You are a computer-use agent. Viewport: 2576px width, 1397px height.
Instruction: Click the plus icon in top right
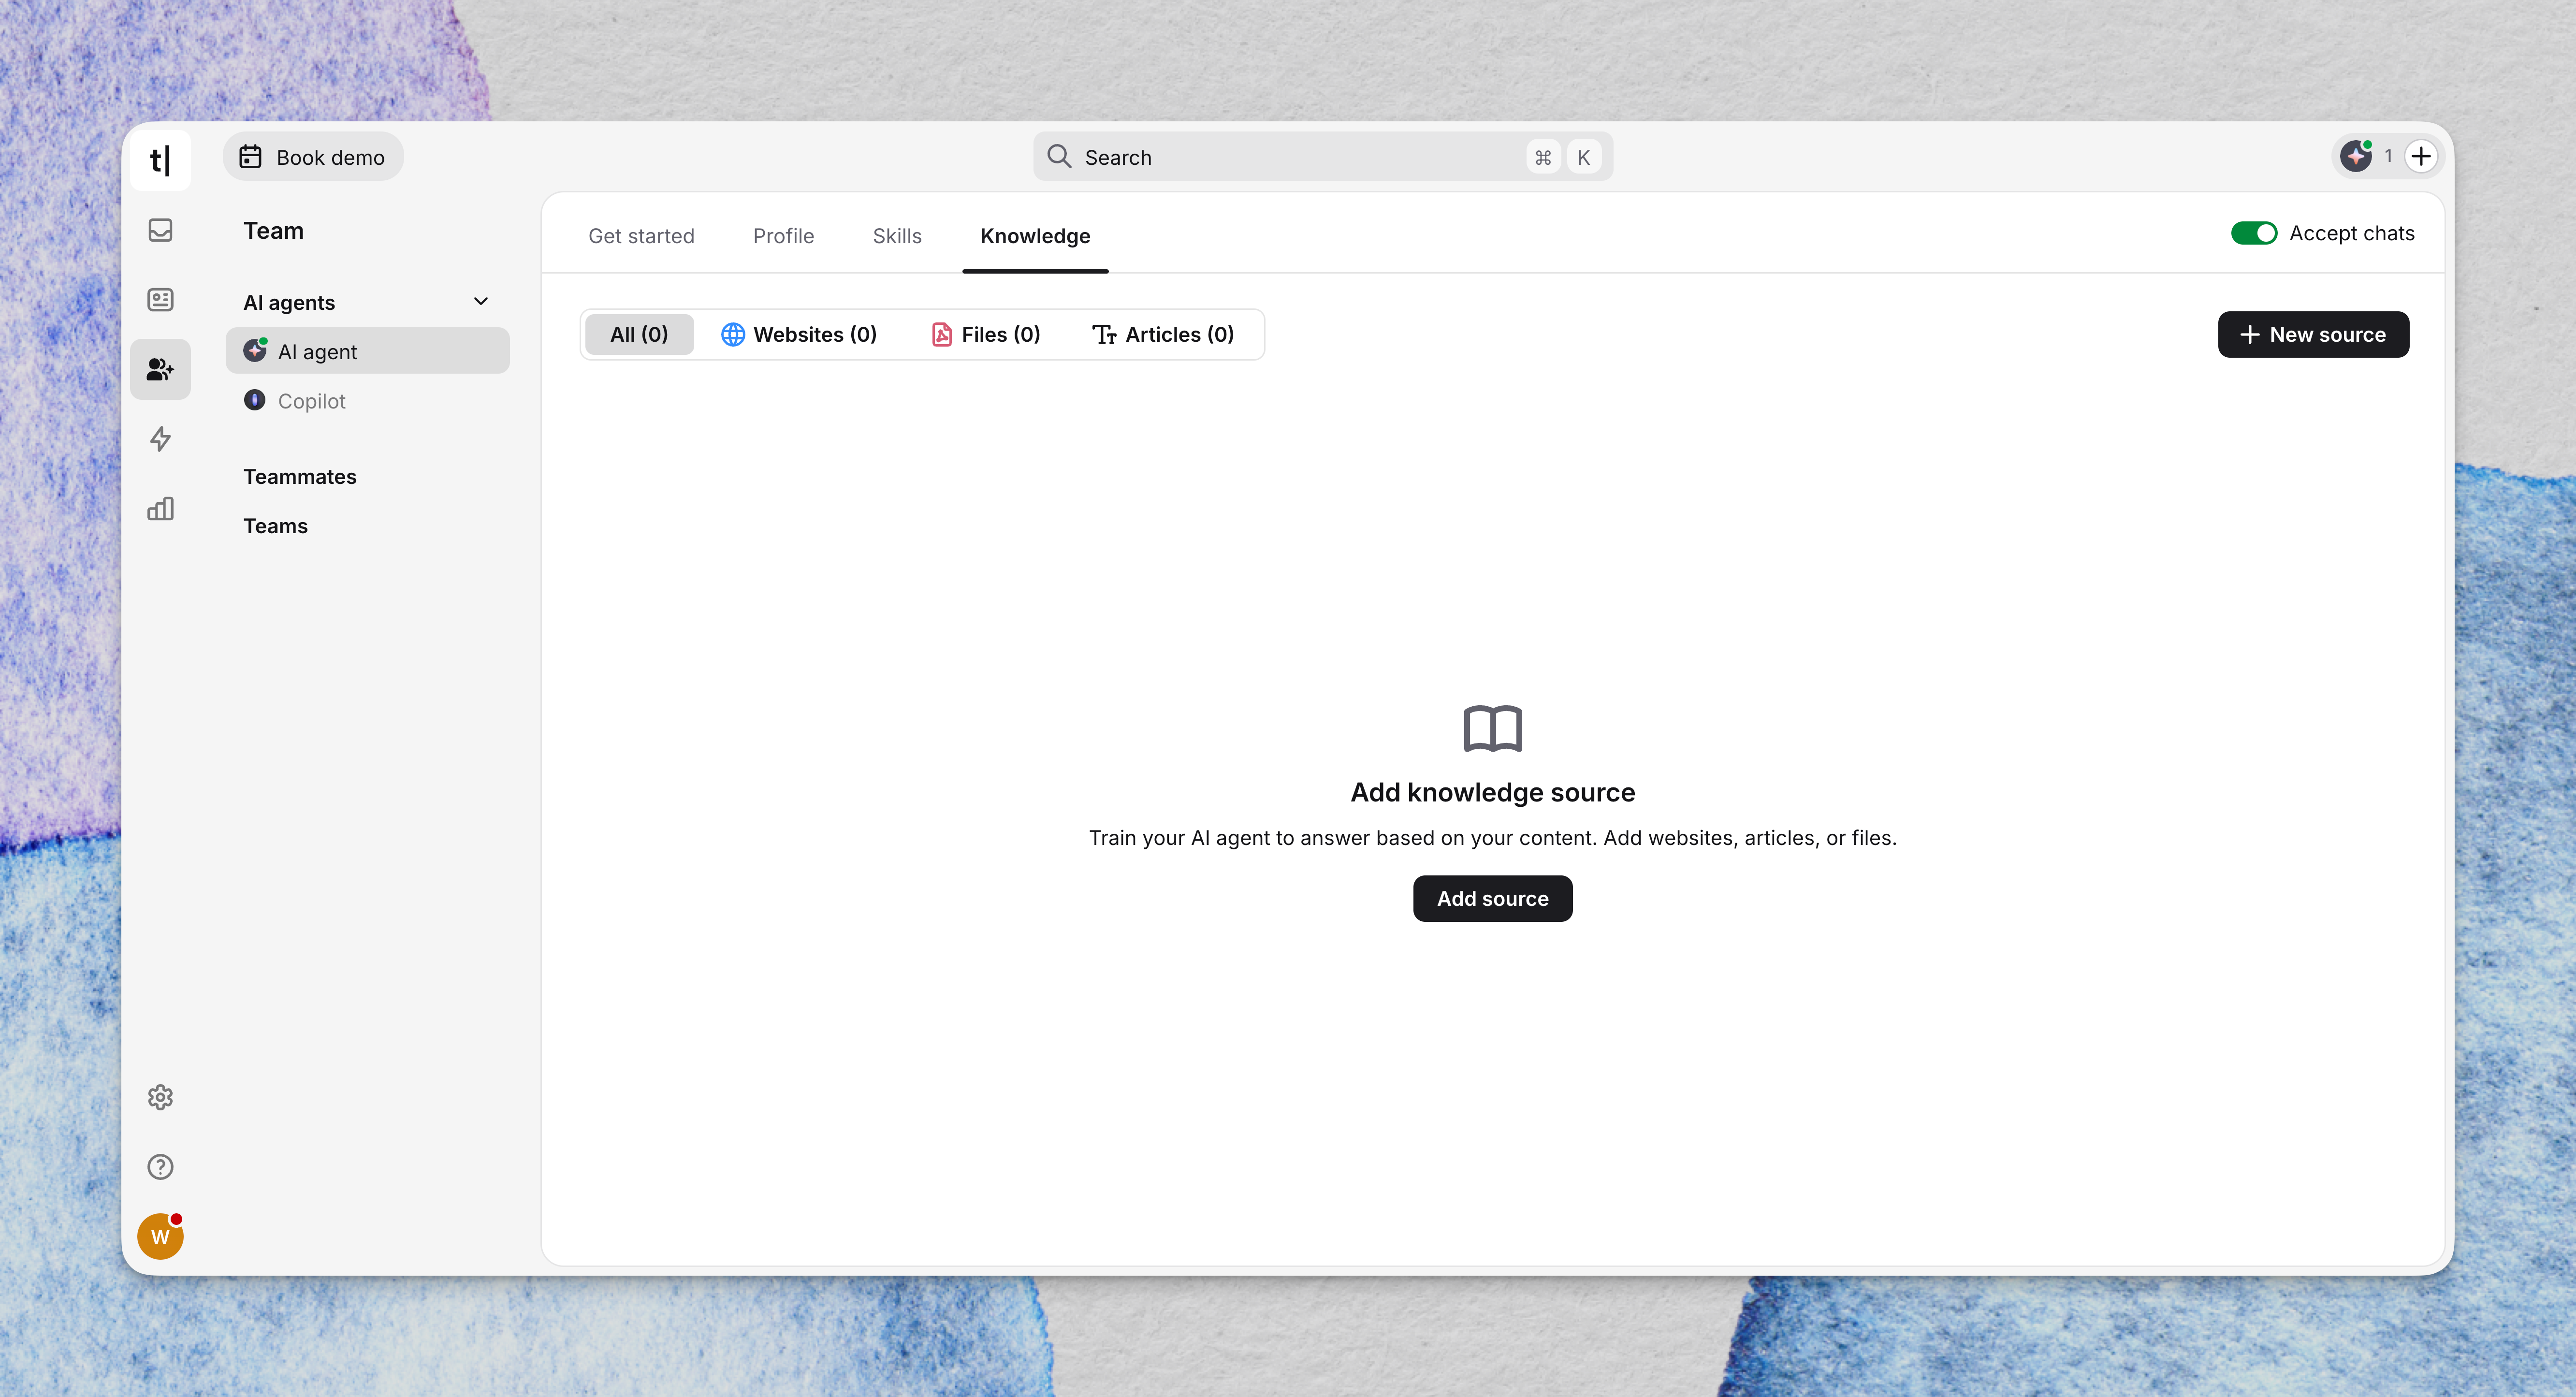tap(2421, 156)
